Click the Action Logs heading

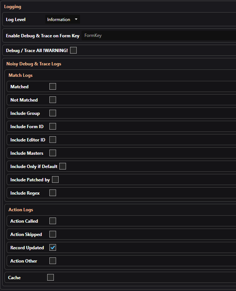pos(21,210)
